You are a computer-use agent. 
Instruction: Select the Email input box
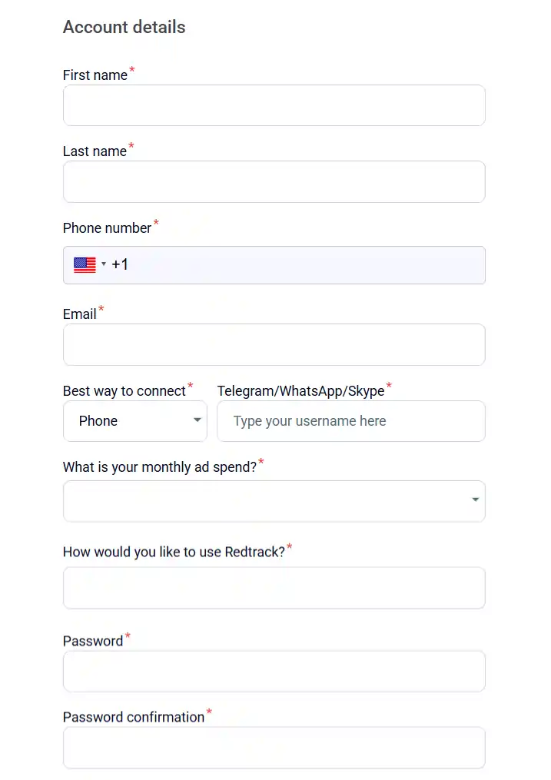pos(274,344)
